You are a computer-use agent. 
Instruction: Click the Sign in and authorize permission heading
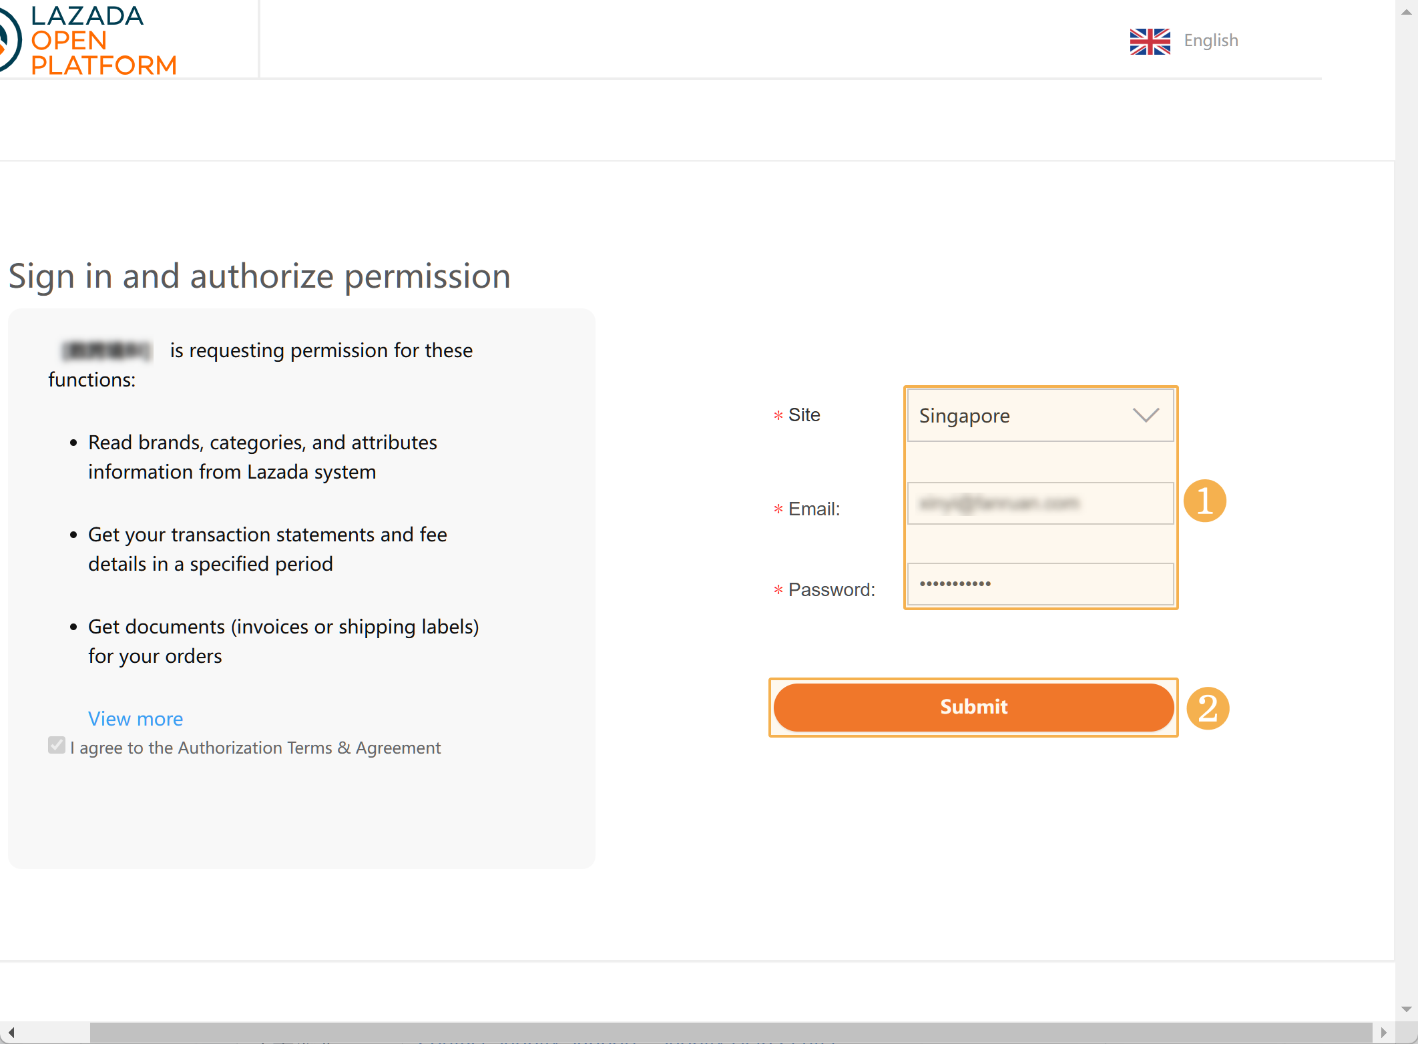coord(260,276)
